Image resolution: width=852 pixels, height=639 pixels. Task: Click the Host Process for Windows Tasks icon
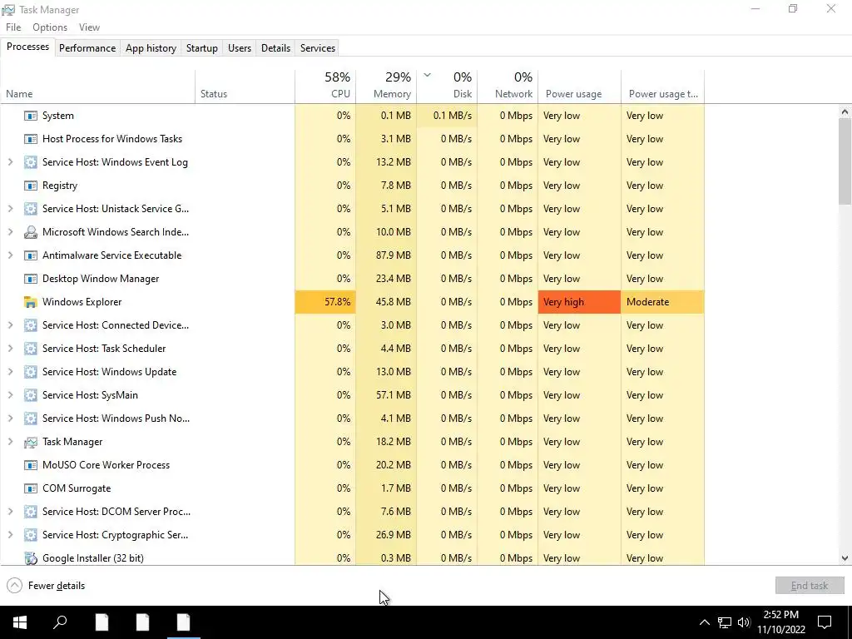[31, 139]
